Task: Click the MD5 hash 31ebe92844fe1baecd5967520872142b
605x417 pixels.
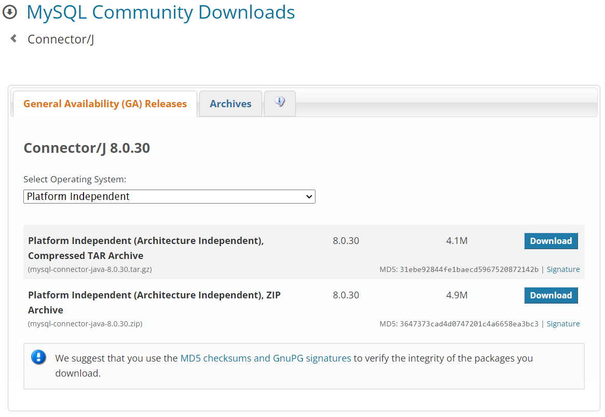Action: click(x=469, y=269)
